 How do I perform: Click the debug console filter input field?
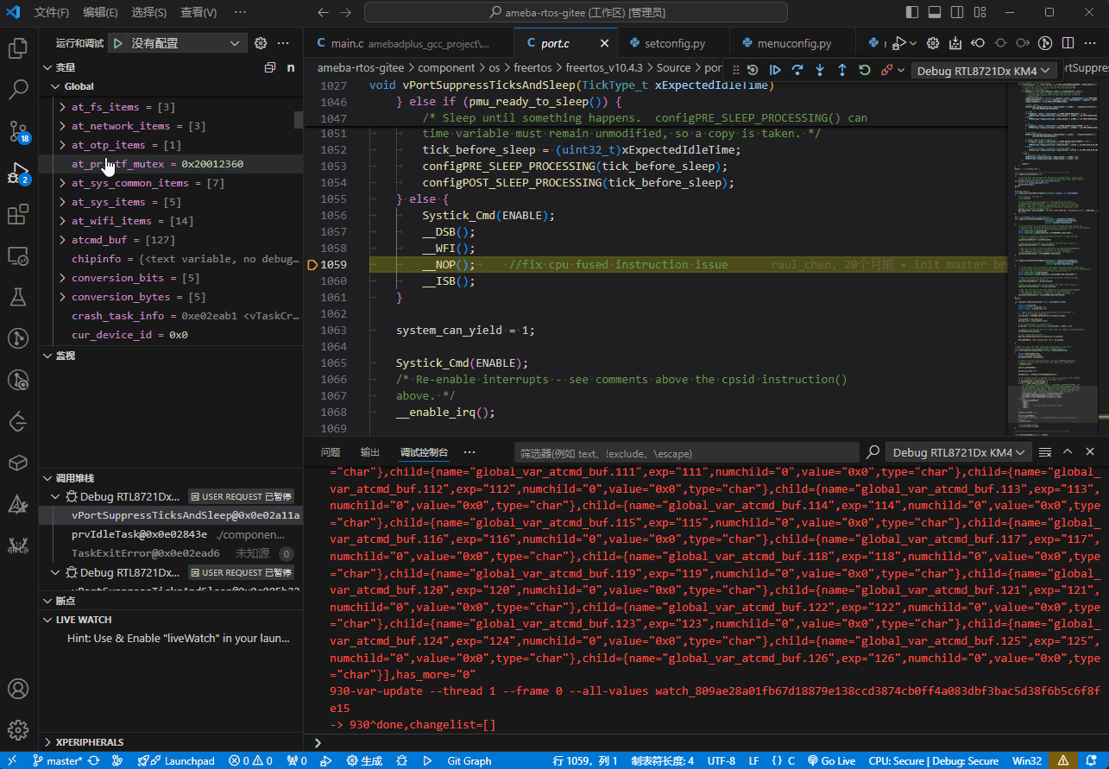pos(686,453)
